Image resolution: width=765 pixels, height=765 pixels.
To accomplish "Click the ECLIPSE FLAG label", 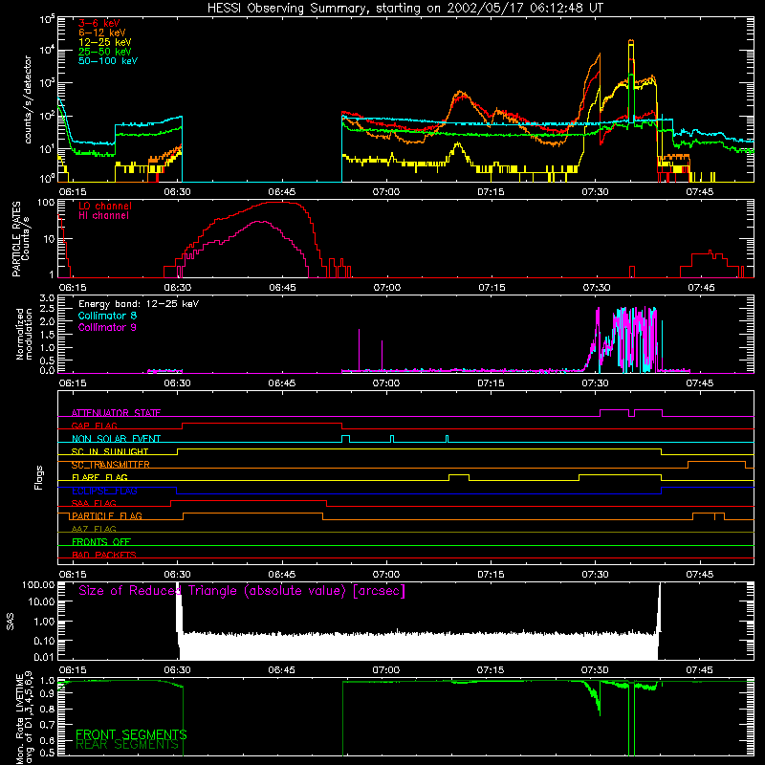I will [104, 491].
